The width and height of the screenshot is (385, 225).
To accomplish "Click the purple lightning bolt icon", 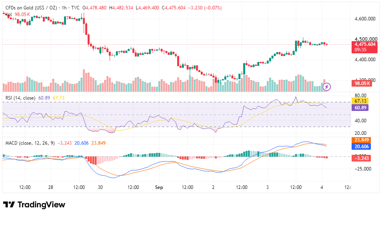I will 326,87.
